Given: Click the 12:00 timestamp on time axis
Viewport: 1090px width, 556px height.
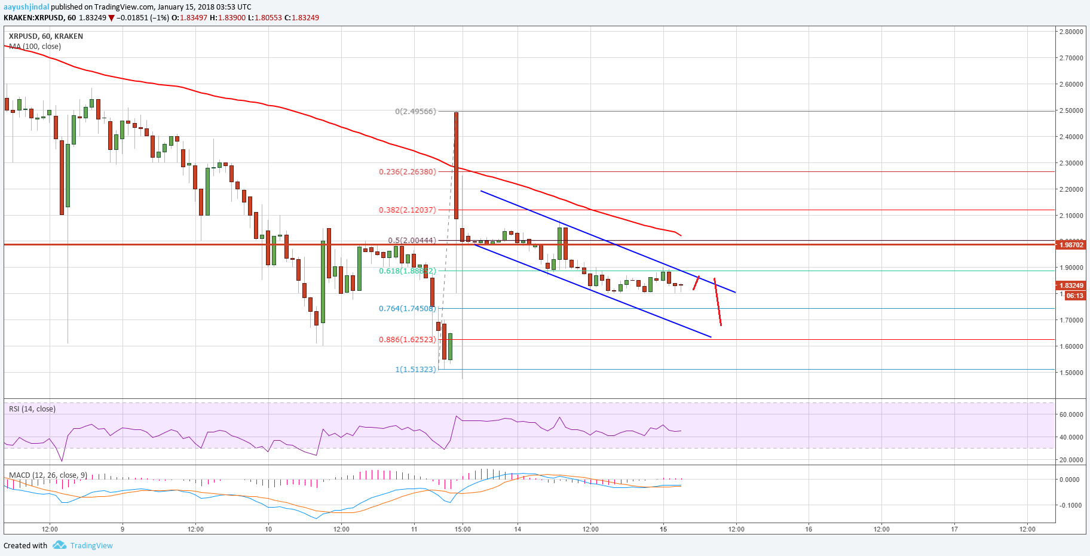Looking at the screenshot, I should pos(50,529).
